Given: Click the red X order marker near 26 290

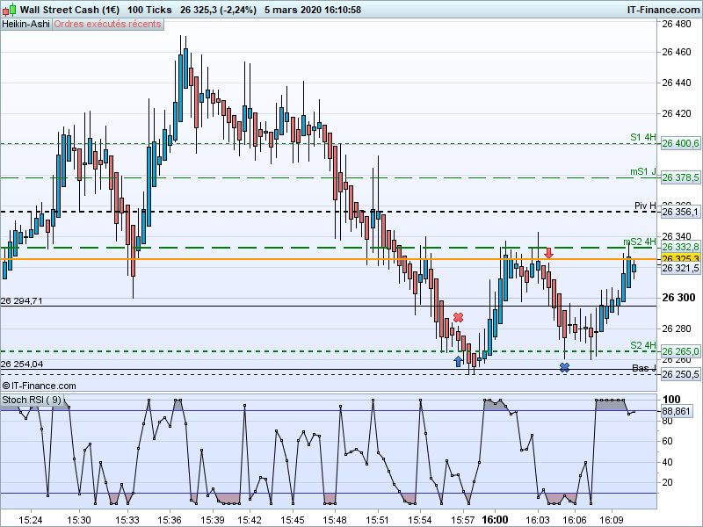Looking at the screenshot, I should click(458, 318).
